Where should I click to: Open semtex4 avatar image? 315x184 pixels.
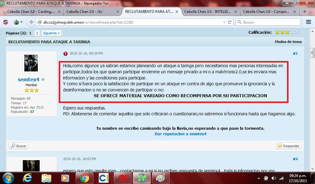point(31,63)
